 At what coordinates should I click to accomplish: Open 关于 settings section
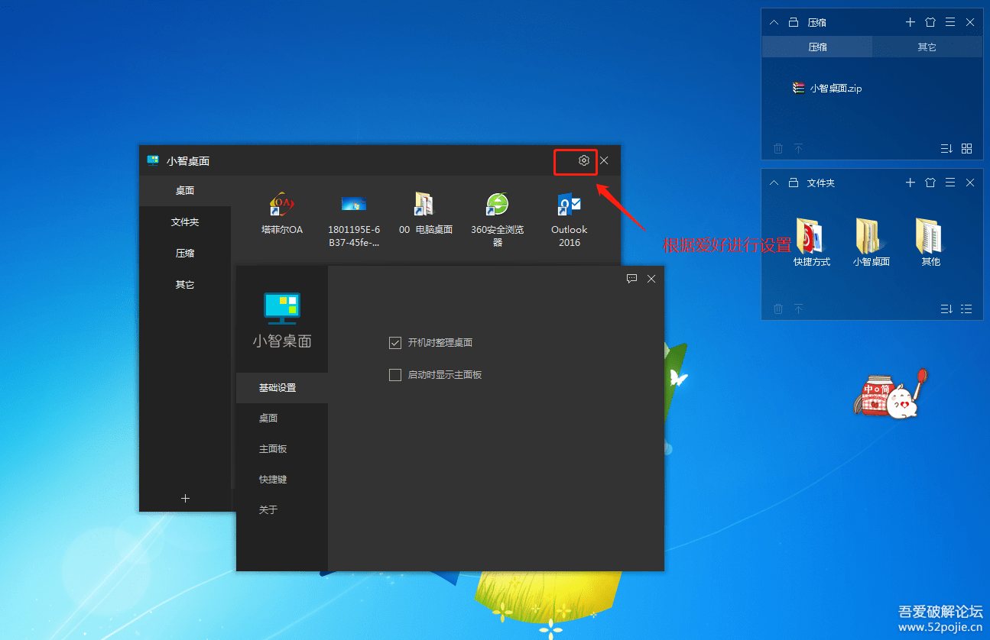point(282,509)
